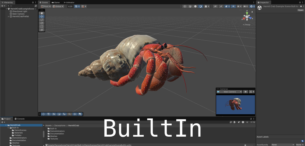305x146 pixels.
Task: Open Main Camera selection dropdown
Action: [x=230, y=92]
